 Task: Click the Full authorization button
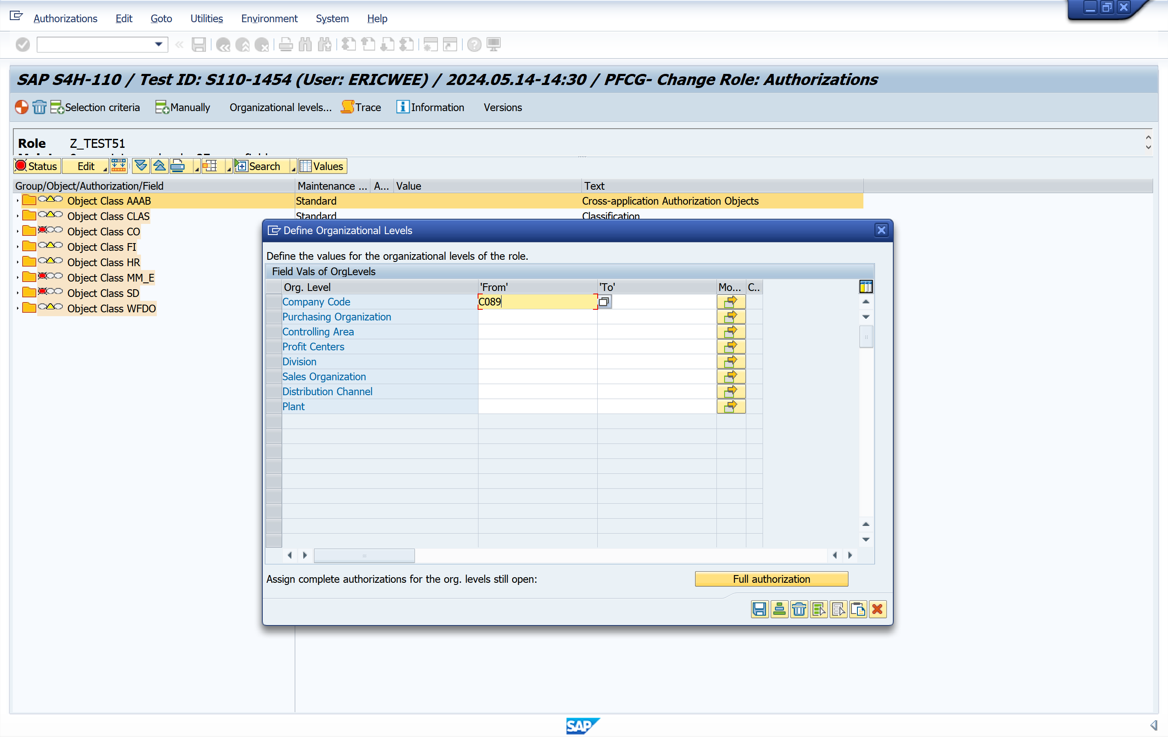point(771,579)
